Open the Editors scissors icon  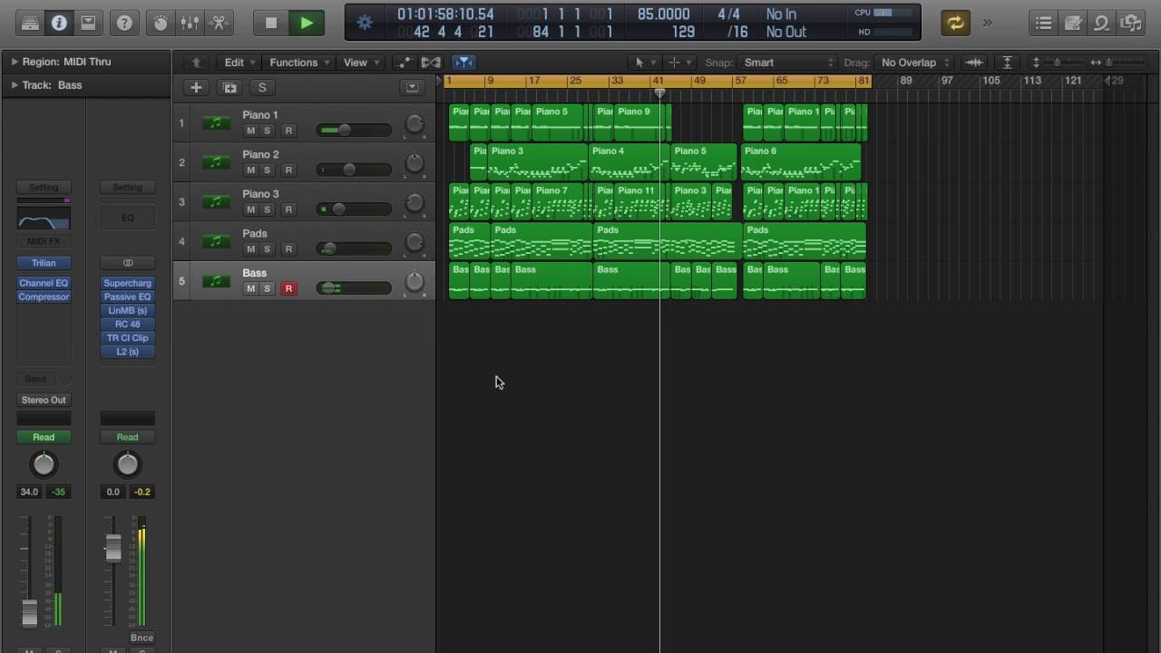(219, 24)
